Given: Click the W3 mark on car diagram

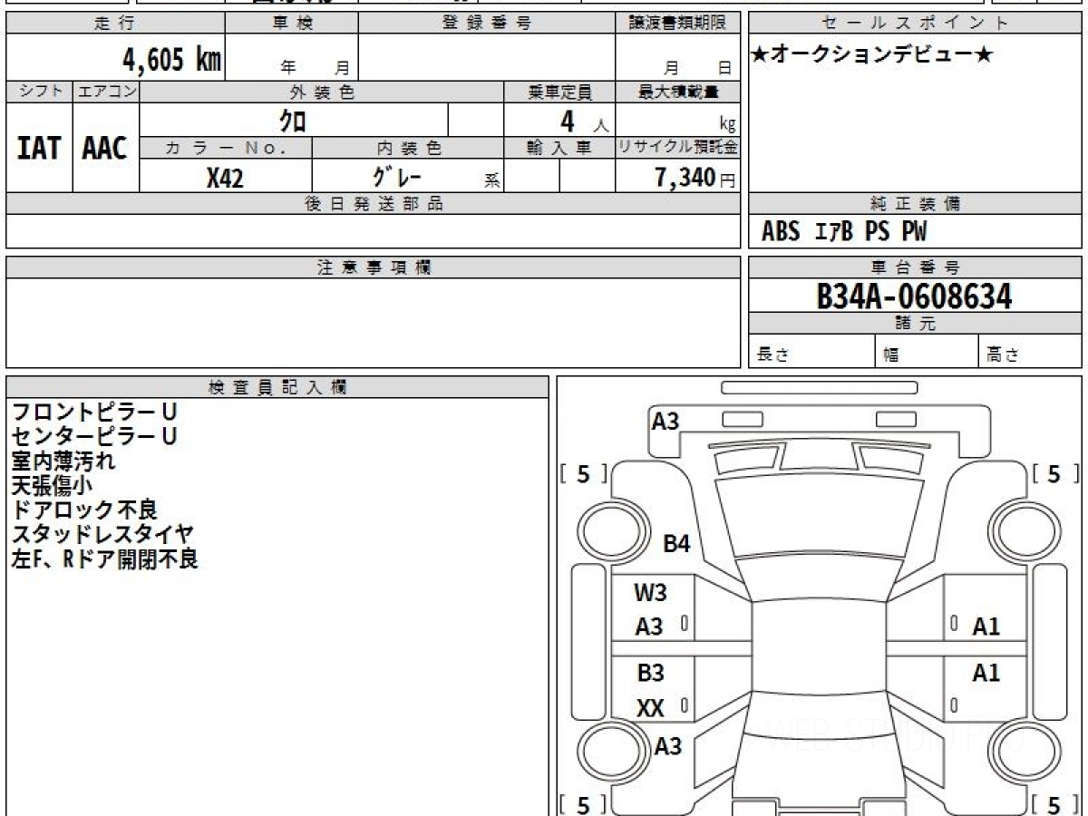Looking at the screenshot, I should (x=650, y=593).
